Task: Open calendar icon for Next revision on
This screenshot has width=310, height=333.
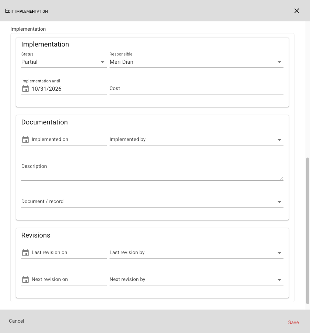Action: pyautogui.click(x=25, y=280)
